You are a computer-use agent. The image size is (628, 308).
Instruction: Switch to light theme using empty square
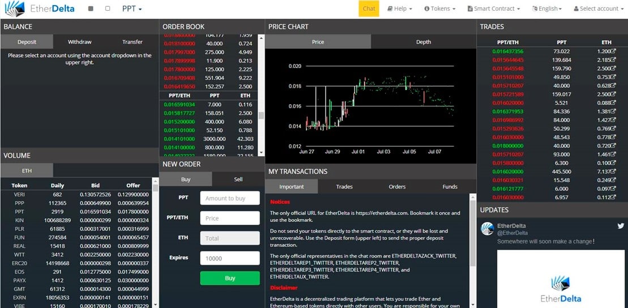pyautogui.click(x=108, y=8)
